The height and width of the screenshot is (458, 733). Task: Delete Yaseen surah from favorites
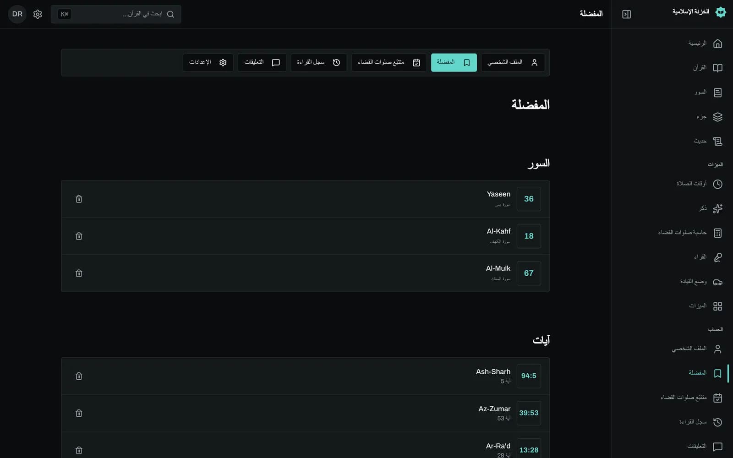point(79,199)
